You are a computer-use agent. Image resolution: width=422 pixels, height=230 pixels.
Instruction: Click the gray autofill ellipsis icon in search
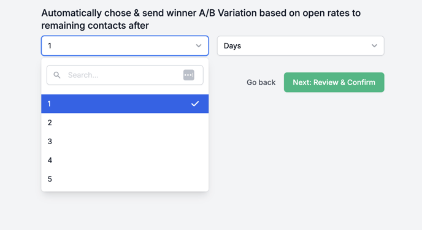click(189, 75)
